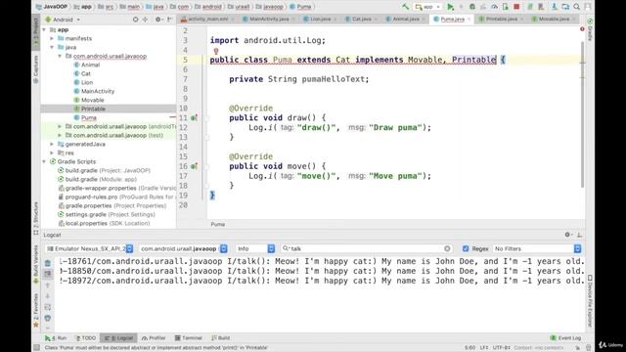This screenshot has width=626, height=352.
Task: Click the red error indicator above editor scrollbar
Action: (x=582, y=29)
